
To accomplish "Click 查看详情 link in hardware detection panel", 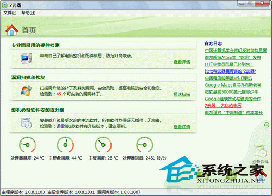I will coord(182,62).
